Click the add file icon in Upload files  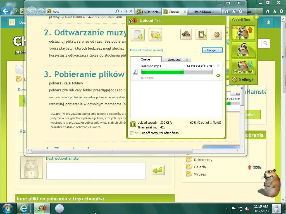(x=138, y=34)
